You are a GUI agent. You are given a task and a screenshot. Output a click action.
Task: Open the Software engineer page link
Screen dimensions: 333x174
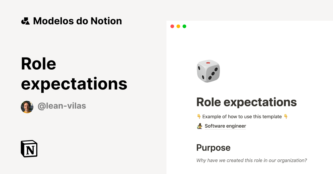click(225, 126)
